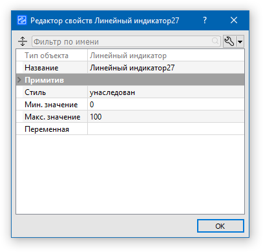Select the 'Переменная' property label
Viewport: 263px width, 252px height.
[x=47, y=129]
